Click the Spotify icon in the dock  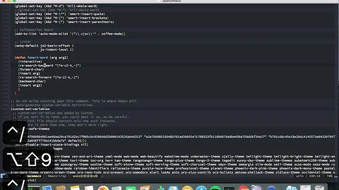pos(215,188)
